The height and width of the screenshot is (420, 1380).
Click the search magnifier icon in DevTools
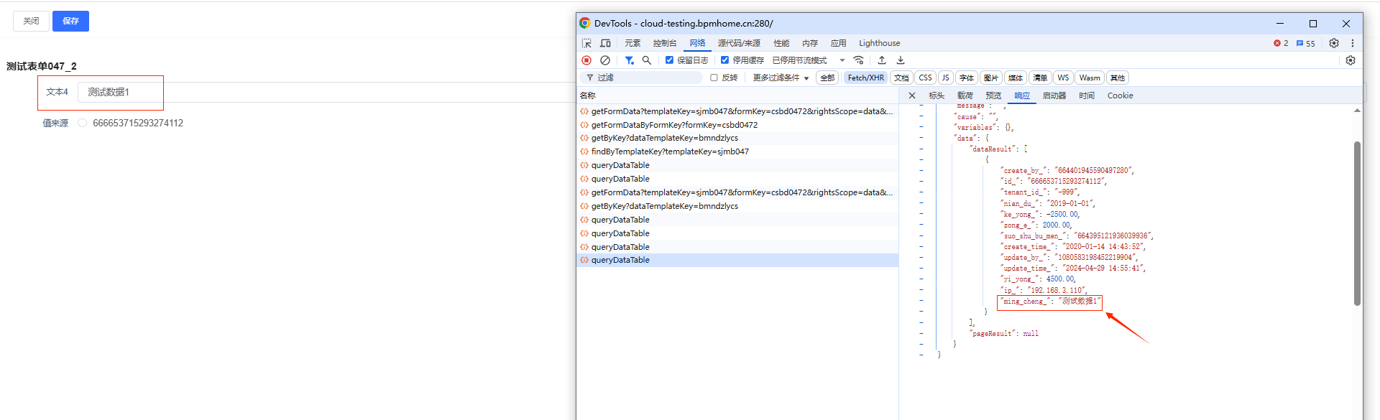coord(647,60)
